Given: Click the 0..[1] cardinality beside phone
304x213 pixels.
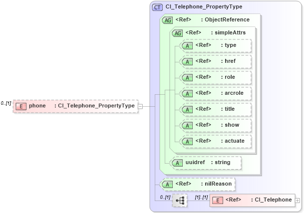Looking at the screenshot, I should [x=6, y=103].
